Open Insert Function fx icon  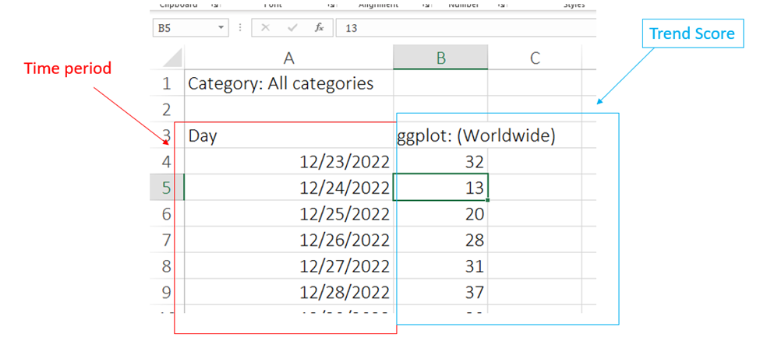tap(319, 27)
